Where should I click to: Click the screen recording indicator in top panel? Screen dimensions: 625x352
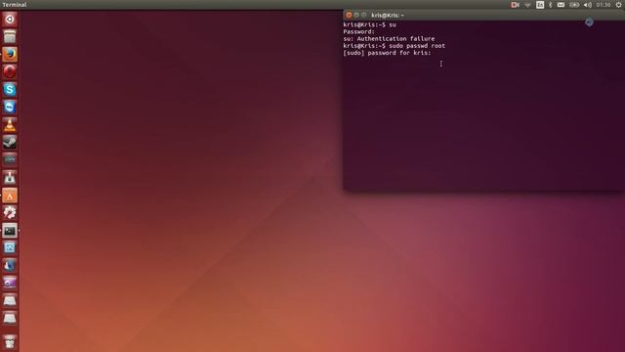pyautogui.click(x=515, y=5)
